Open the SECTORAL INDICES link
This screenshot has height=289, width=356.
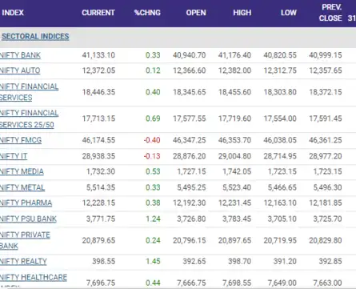tap(35, 37)
